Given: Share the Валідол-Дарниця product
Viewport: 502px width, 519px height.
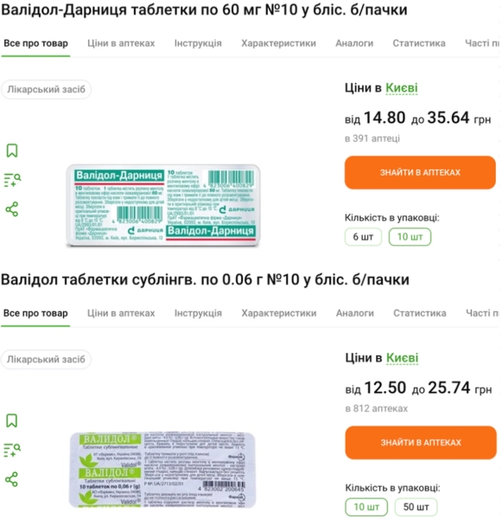Looking at the screenshot, I should pyautogui.click(x=12, y=209).
